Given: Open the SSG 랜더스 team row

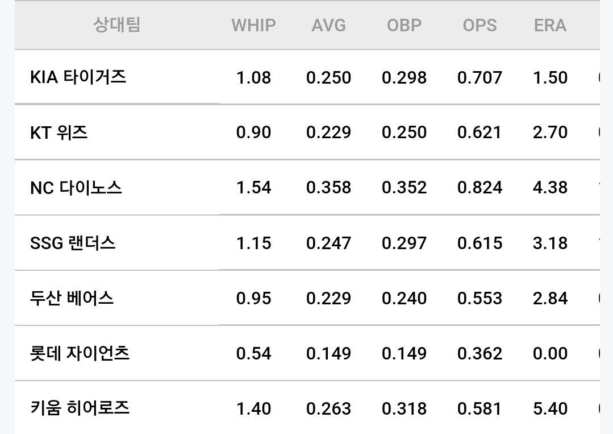Looking at the screenshot, I should pos(307,243).
